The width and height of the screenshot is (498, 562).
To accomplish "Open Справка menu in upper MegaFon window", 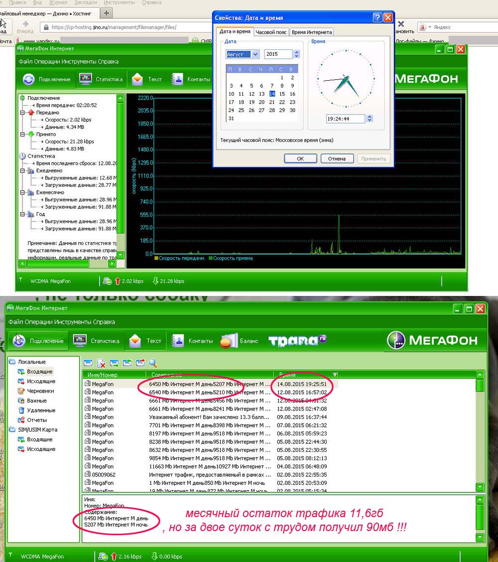I will (108, 62).
